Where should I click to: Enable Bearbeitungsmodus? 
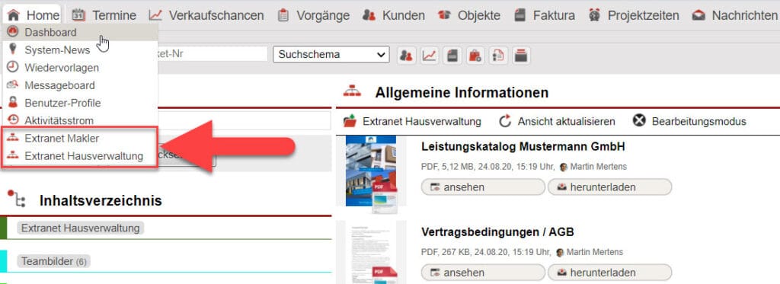[689, 121]
